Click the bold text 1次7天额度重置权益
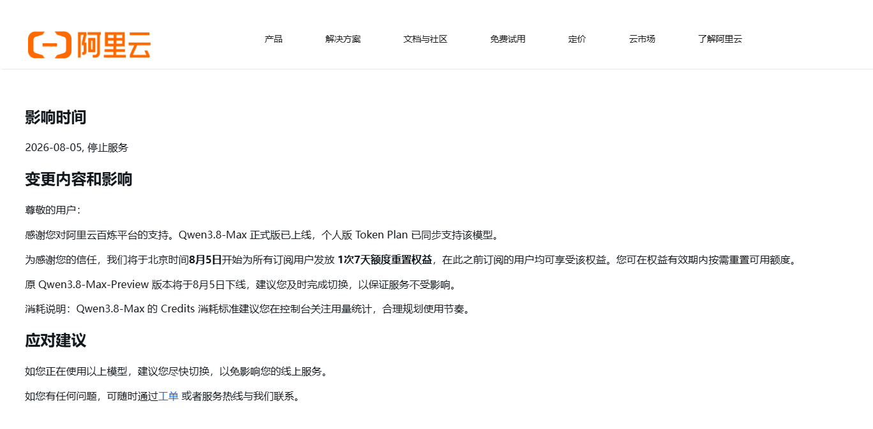This screenshot has width=873, height=429. click(x=385, y=260)
